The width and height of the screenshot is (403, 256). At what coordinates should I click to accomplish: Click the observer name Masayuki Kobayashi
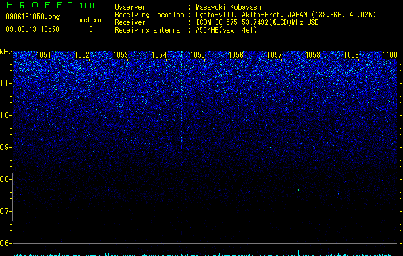click(230, 7)
